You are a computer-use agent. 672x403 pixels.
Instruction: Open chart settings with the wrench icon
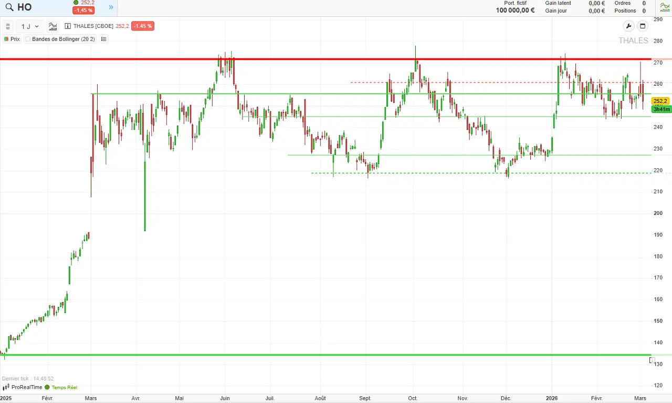(628, 26)
